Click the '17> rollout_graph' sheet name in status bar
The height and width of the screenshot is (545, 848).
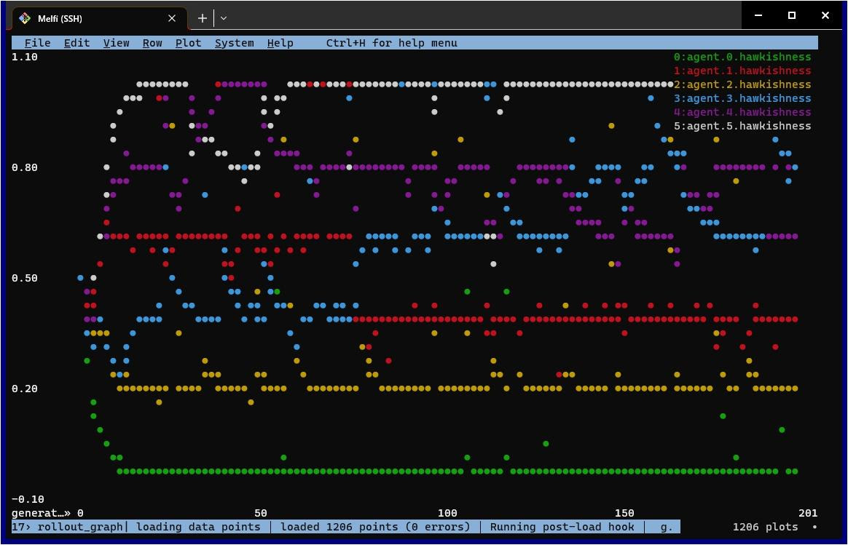pyautogui.click(x=68, y=527)
